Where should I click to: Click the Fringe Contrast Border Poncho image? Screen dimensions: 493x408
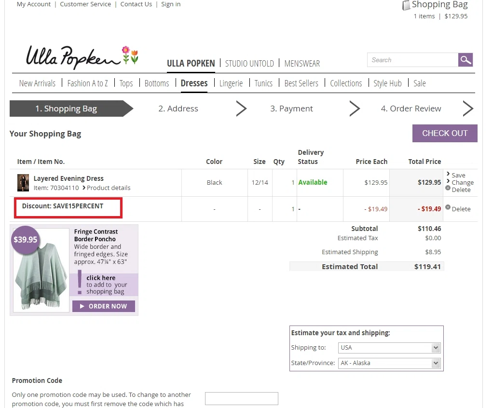[41, 271]
